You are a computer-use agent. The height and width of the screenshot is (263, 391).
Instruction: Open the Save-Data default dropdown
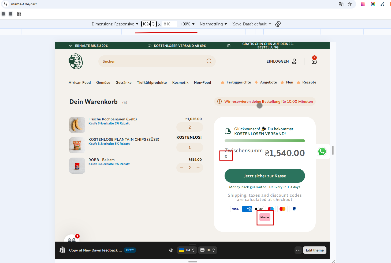(252, 24)
